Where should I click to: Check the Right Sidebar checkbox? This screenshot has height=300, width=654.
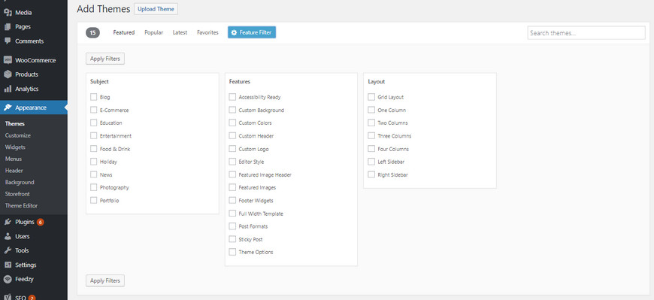pyautogui.click(x=371, y=174)
